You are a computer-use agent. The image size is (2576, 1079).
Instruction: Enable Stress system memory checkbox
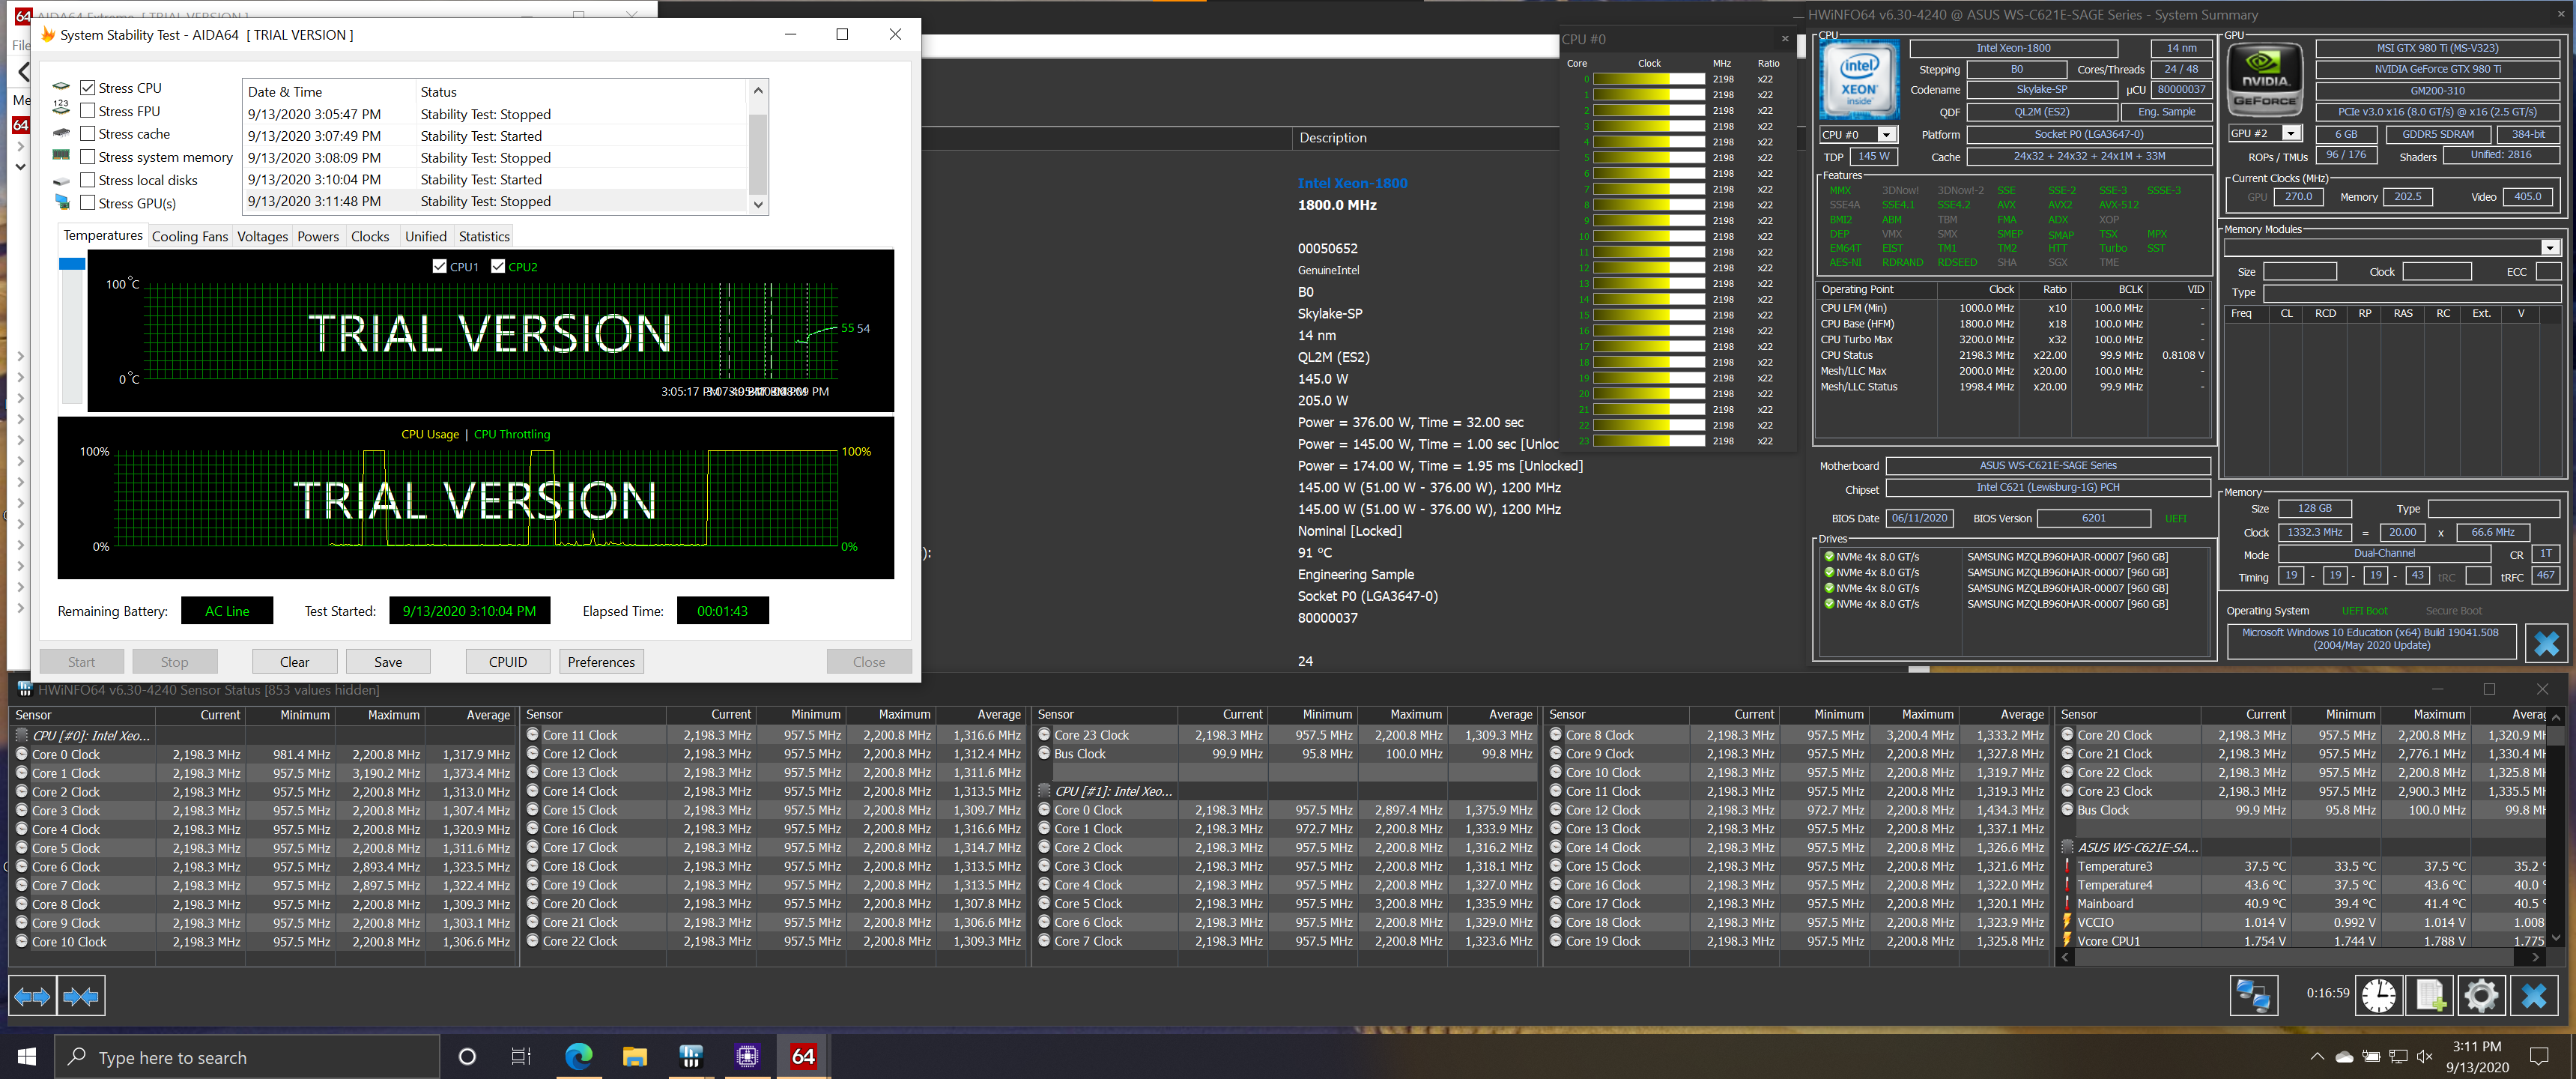click(88, 157)
